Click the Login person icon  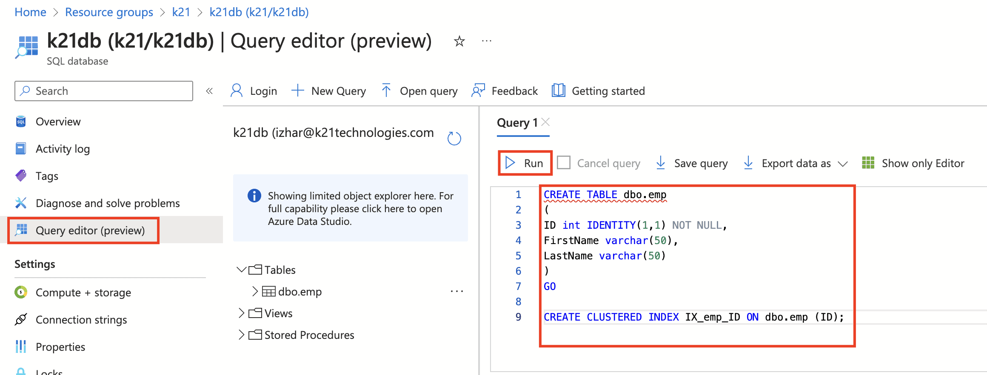(x=237, y=91)
